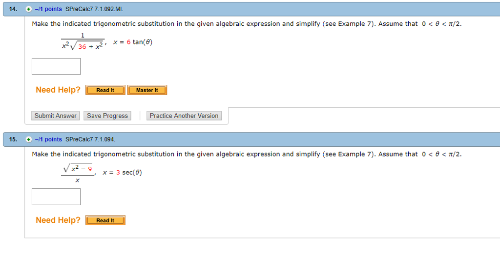
Task: Focus the answer box for question 14
Action: coord(56,66)
